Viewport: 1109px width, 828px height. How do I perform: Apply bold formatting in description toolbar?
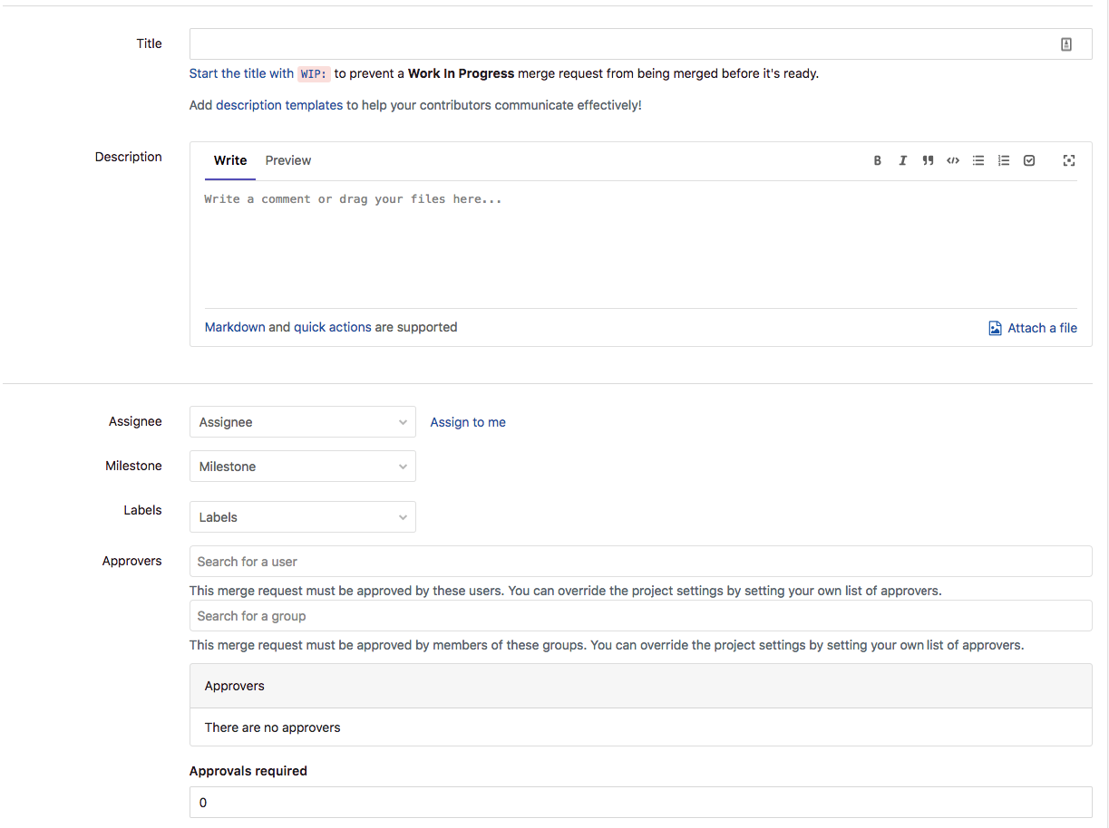tap(877, 160)
